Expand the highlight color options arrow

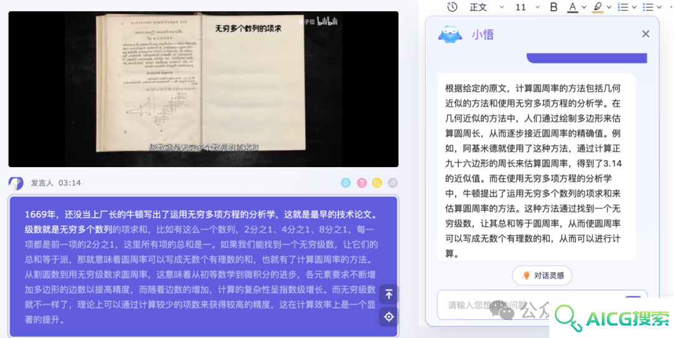(608, 7)
